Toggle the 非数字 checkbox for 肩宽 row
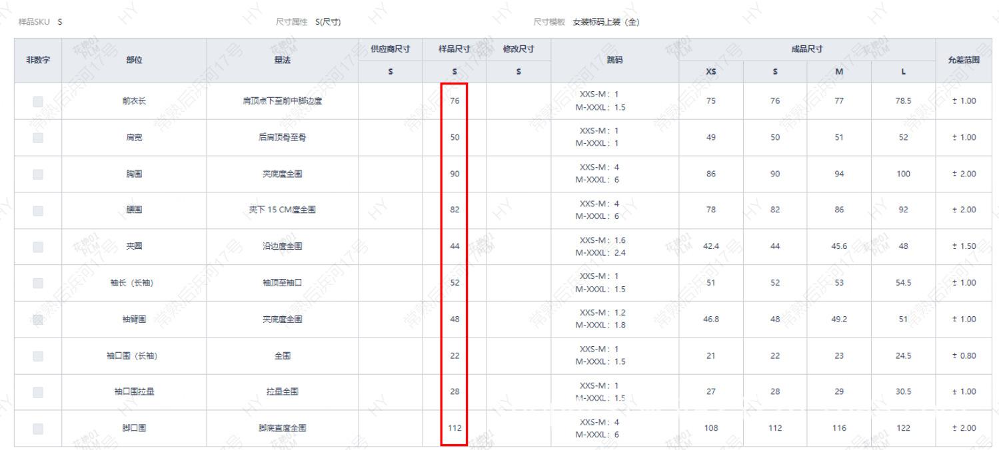This screenshot has width=999, height=450. (x=38, y=138)
